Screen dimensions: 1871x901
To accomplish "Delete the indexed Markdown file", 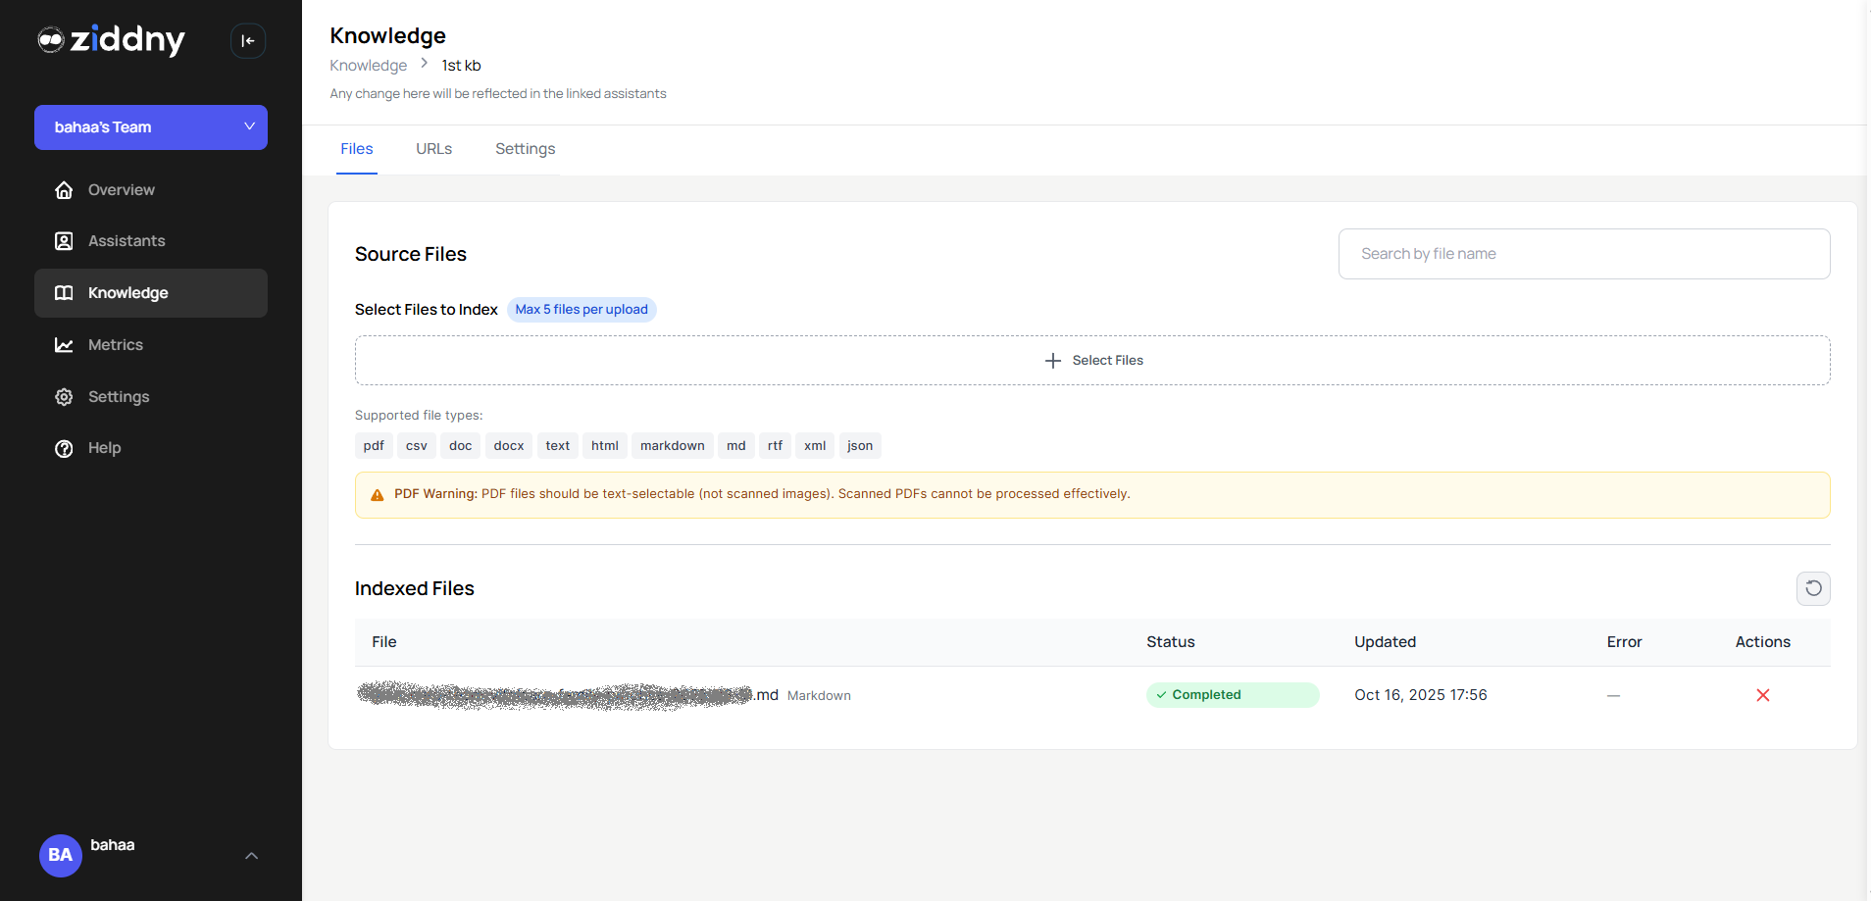I will (x=1762, y=694).
